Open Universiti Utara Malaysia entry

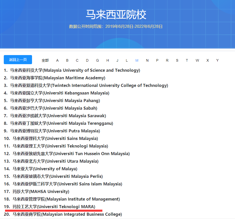point(55,161)
